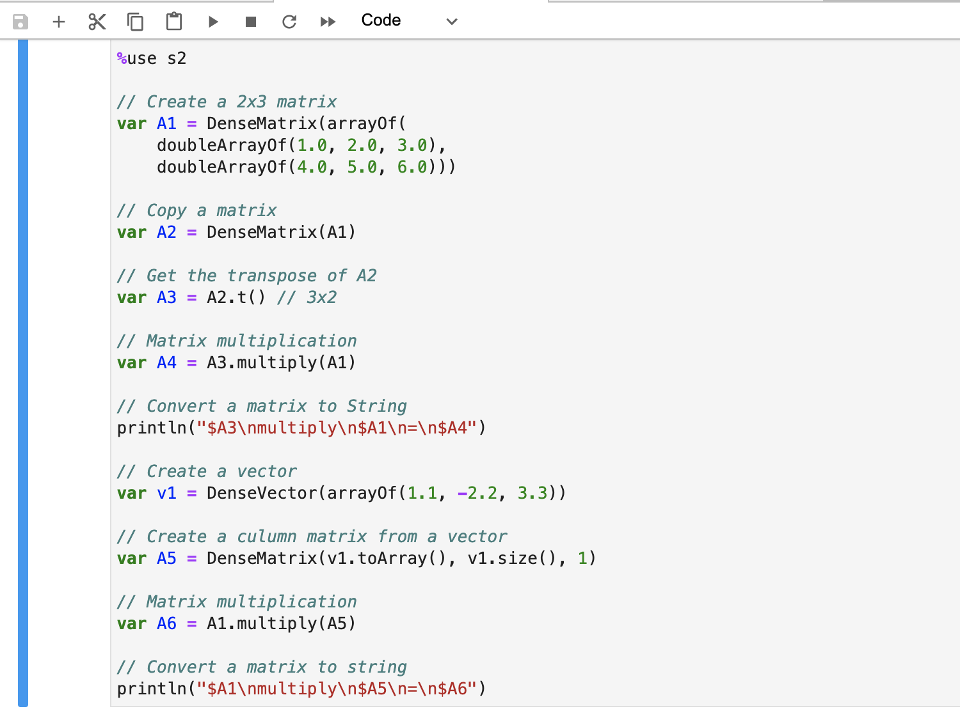The height and width of the screenshot is (711, 960).
Task: Click the comment '// Get the transpose of A2'
Action: (247, 276)
